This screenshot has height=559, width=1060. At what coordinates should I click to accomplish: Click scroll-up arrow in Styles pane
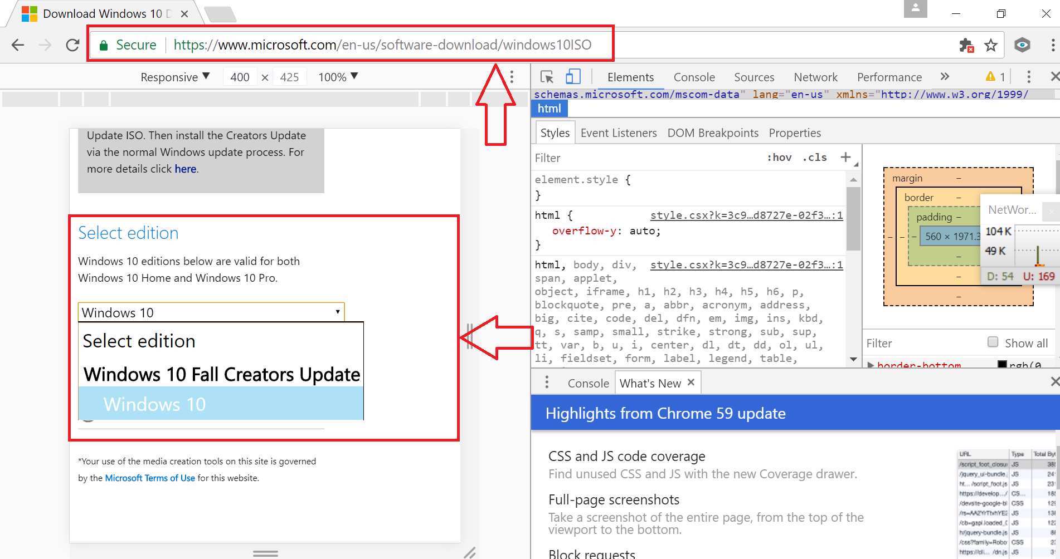tap(853, 179)
